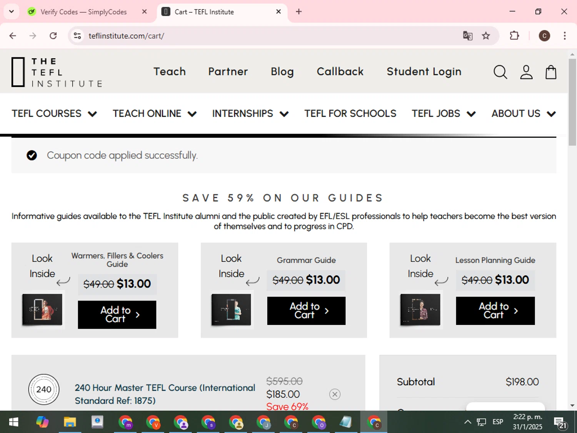Open File Explorer from the taskbar
The height and width of the screenshot is (433, 577).
click(70, 422)
